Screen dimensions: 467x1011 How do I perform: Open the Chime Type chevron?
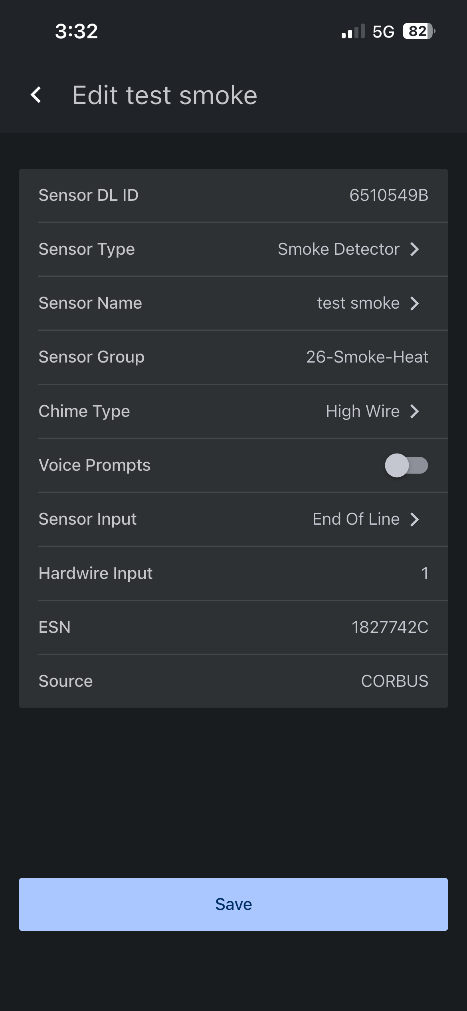(415, 411)
